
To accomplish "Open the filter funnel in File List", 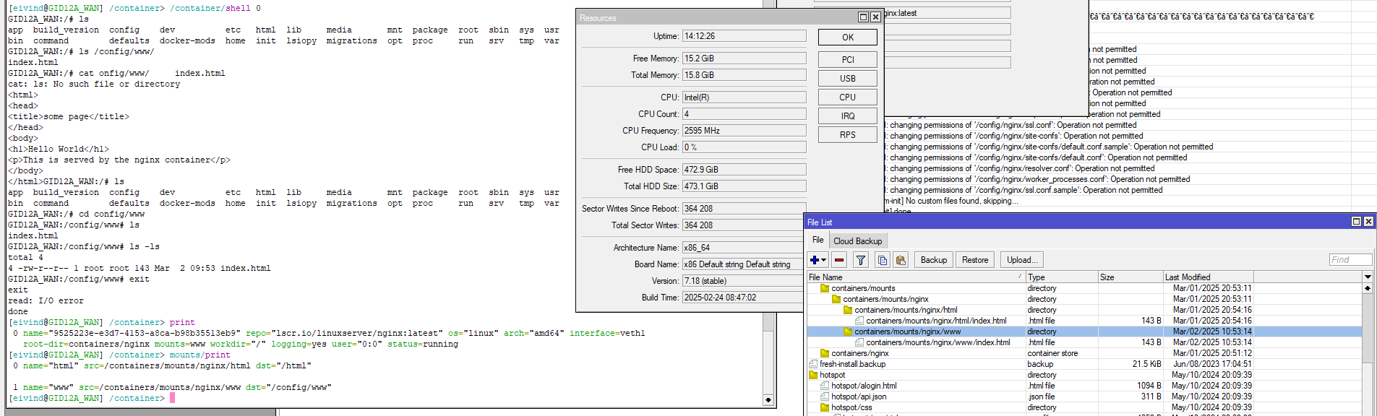I will click(x=861, y=260).
